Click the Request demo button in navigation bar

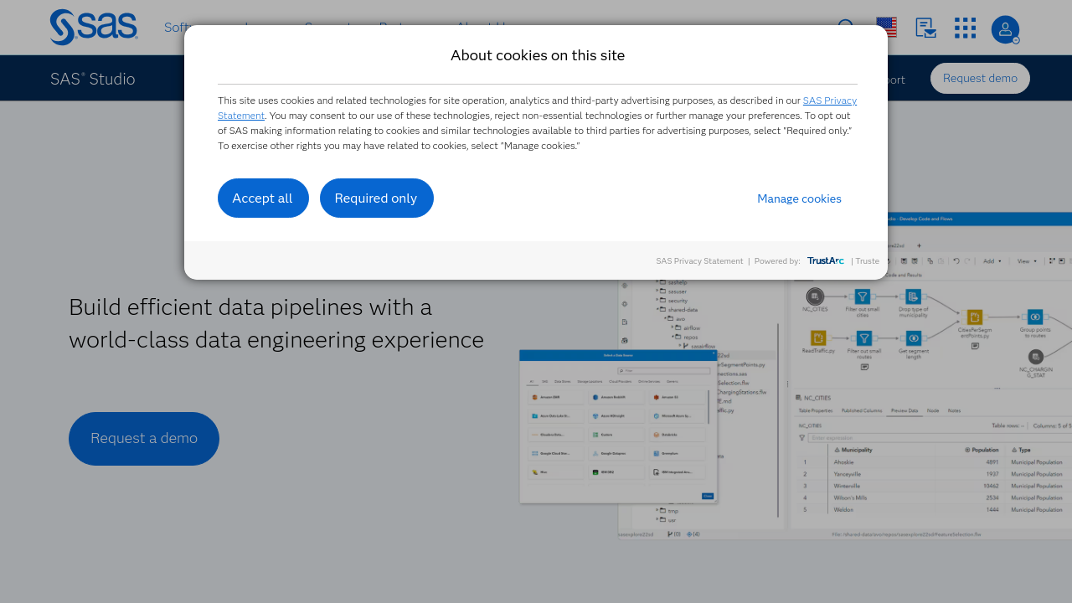(980, 78)
